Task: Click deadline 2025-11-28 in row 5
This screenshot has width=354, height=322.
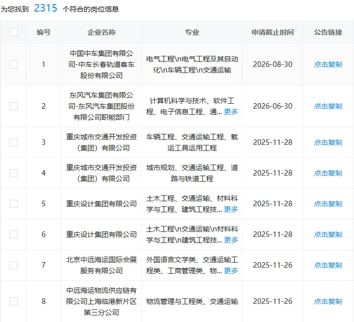Action: [273, 204]
